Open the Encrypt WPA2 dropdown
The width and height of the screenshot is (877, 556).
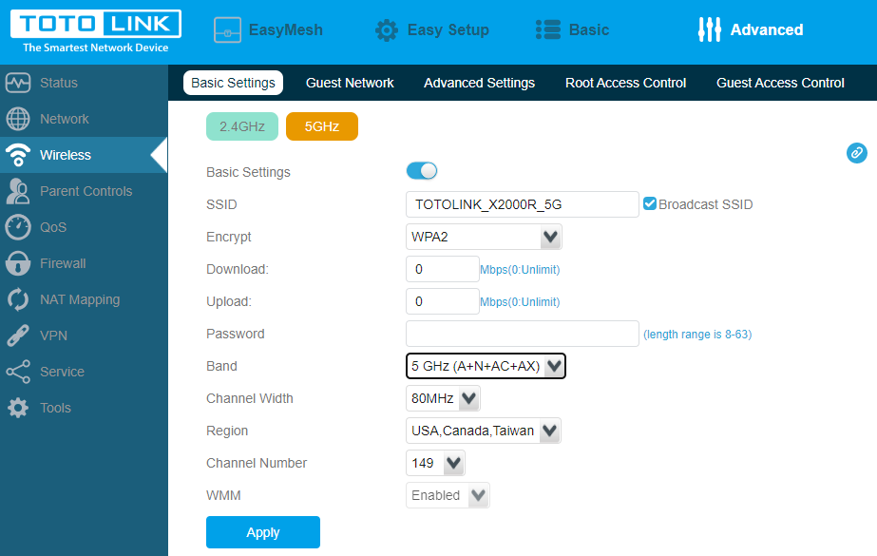(x=484, y=237)
